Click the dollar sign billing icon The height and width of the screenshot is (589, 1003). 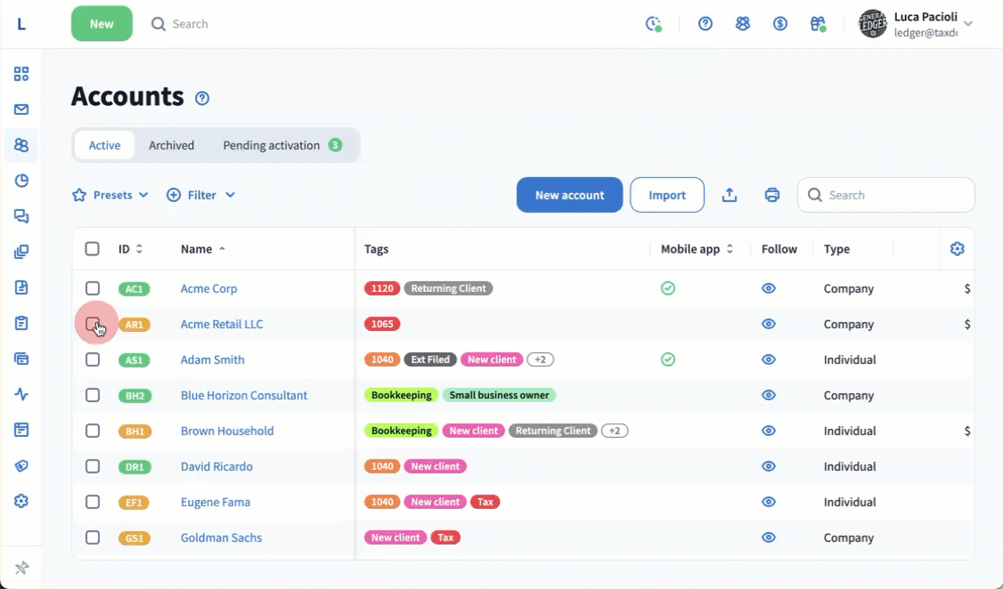click(779, 24)
